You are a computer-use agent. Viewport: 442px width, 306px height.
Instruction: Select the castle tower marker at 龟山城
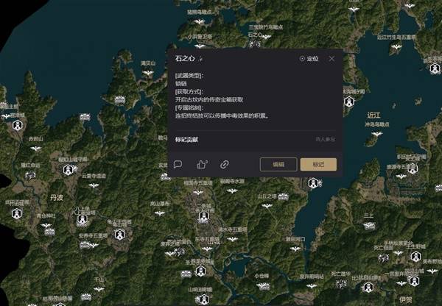[x=119, y=234]
